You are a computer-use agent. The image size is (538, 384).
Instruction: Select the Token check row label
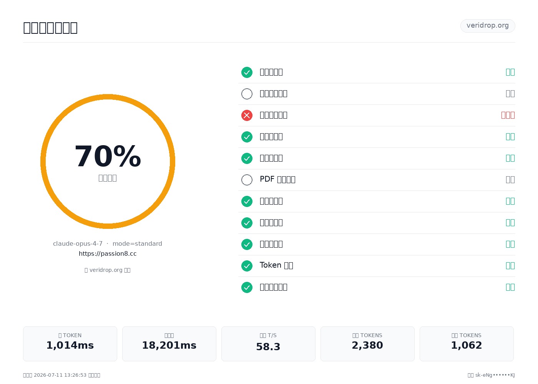pyautogui.click(x=276, y=265)
